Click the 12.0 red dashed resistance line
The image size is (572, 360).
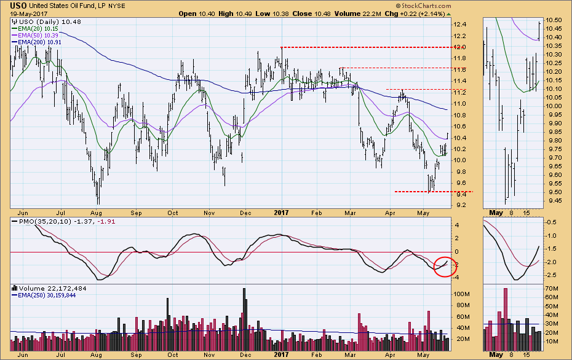pyautogui.click(x=373, y=47)
